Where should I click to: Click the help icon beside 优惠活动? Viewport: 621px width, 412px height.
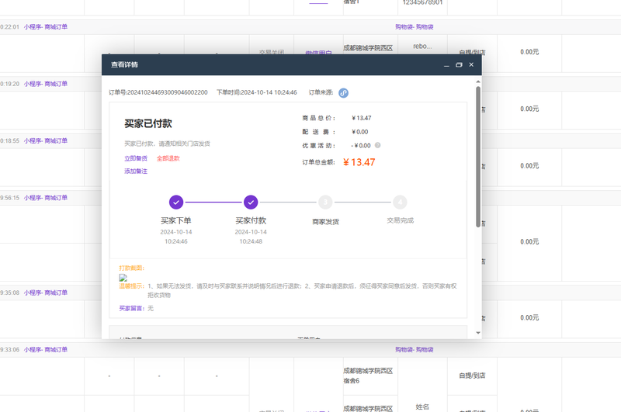(377, 145)
